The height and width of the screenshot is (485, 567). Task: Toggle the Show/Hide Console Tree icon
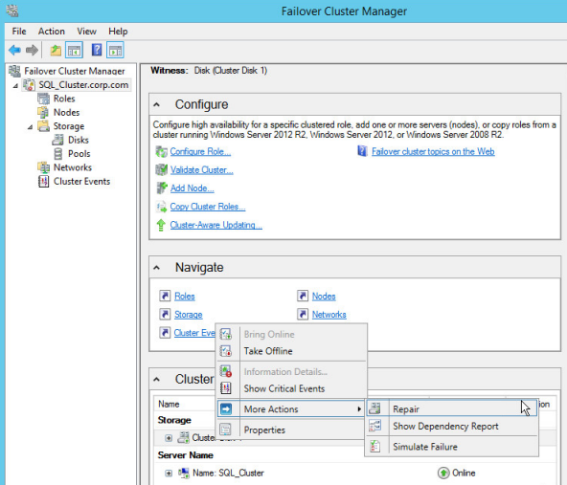click(74, 50)
